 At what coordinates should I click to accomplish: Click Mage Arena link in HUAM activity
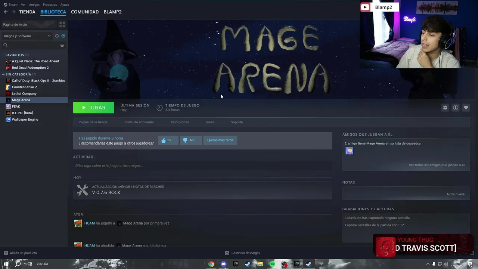(133, 223)
